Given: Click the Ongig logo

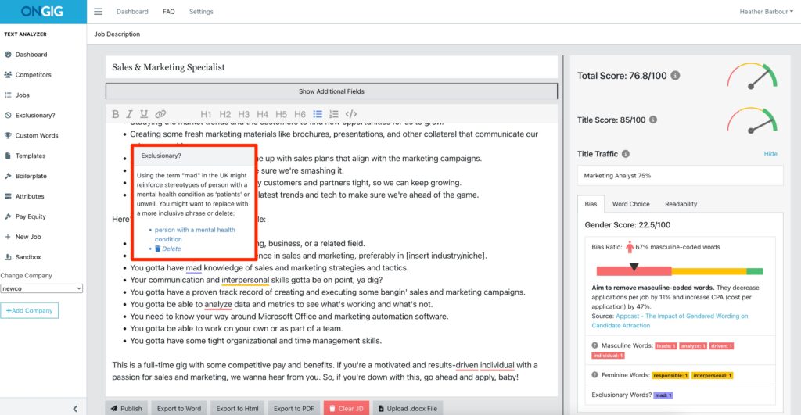Looking at the screenshot, I should tap(42, 11).
